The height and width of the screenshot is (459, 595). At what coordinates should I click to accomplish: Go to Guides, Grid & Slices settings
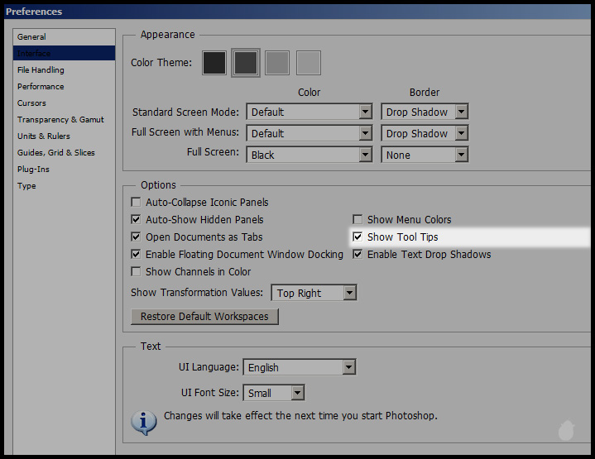pos(56,153)
